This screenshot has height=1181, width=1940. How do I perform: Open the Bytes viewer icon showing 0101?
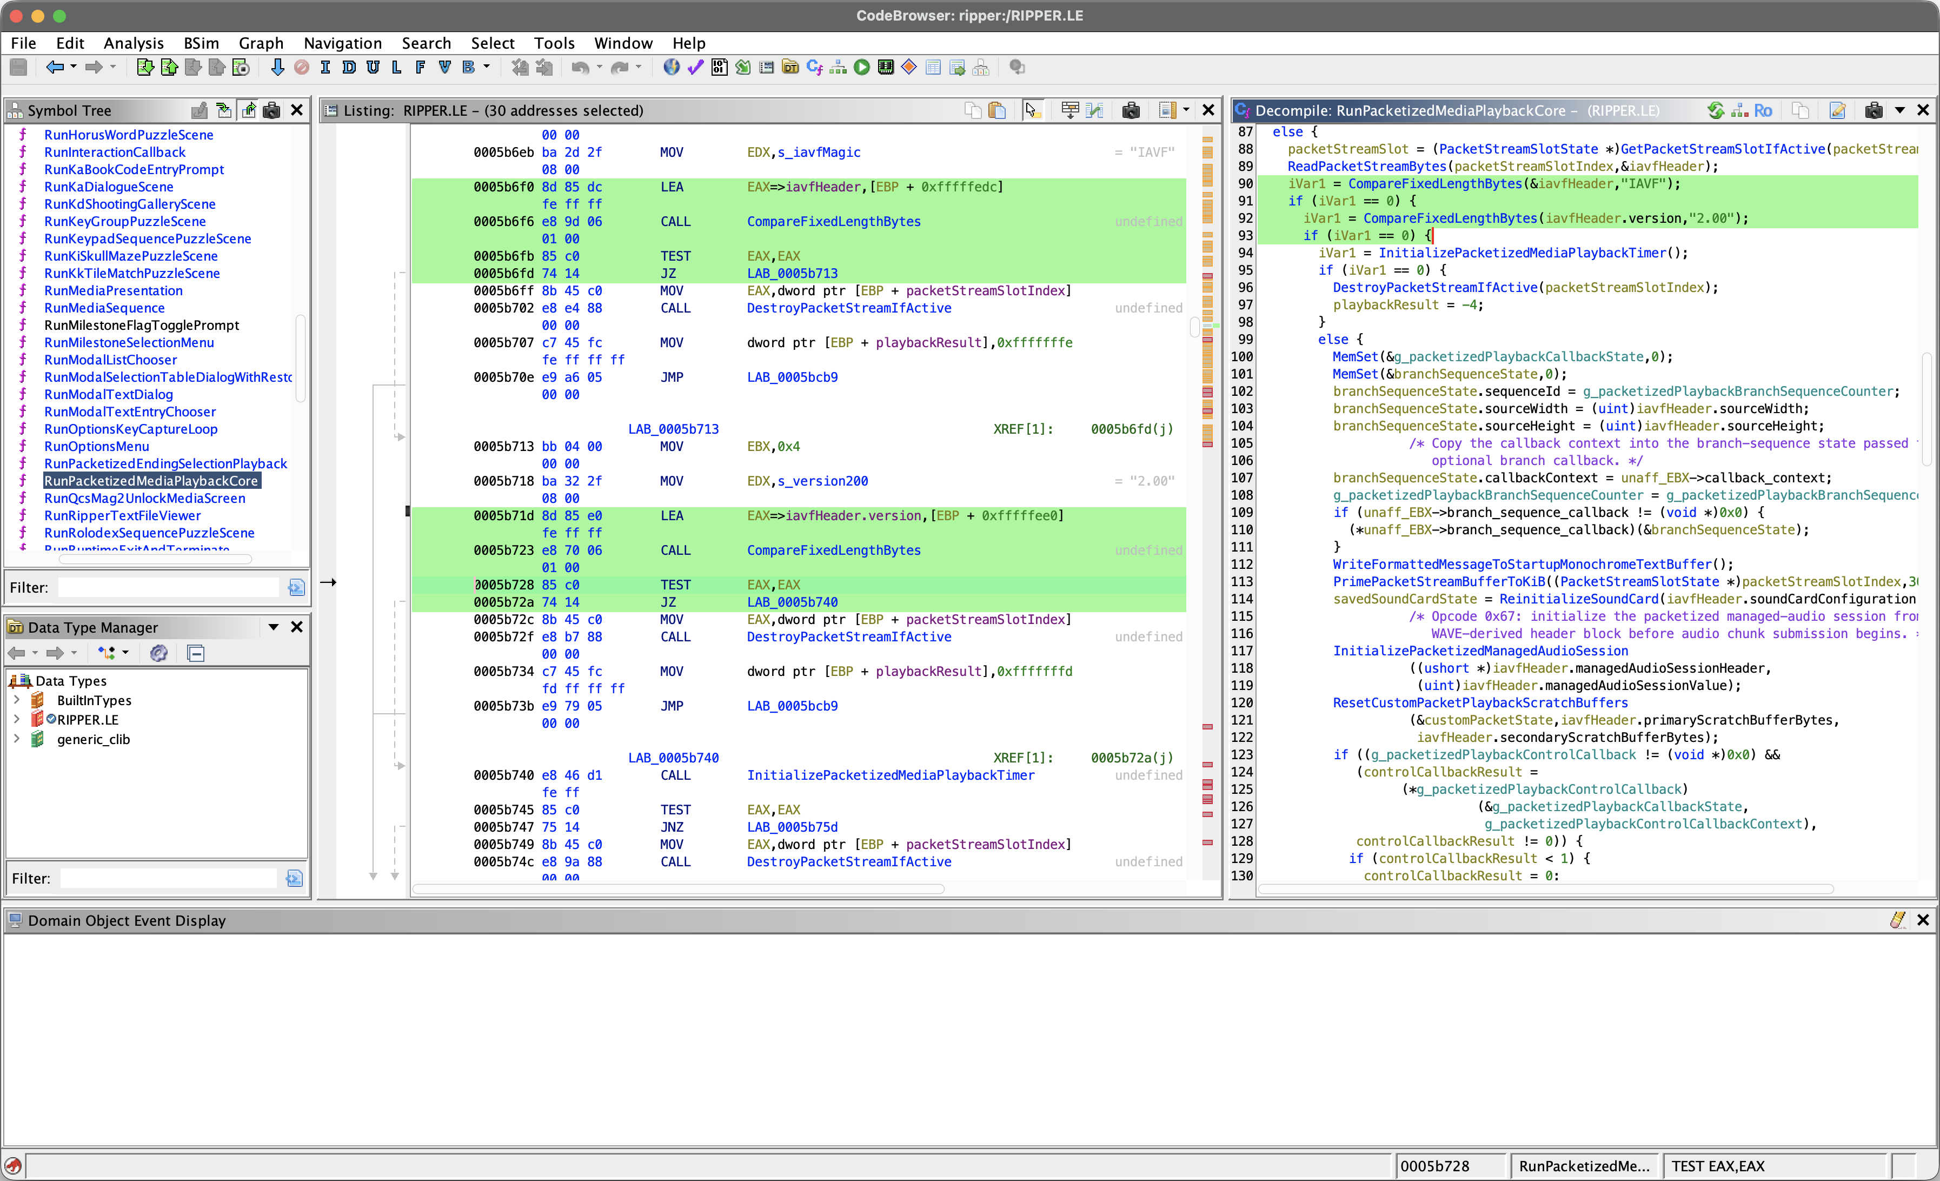(719, 68)
